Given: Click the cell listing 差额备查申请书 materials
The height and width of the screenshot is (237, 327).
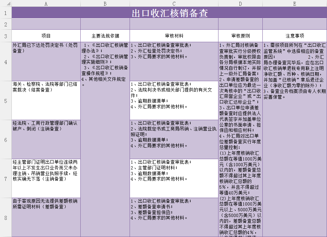Looking at the screenshot, I should [x=174, y=217].
